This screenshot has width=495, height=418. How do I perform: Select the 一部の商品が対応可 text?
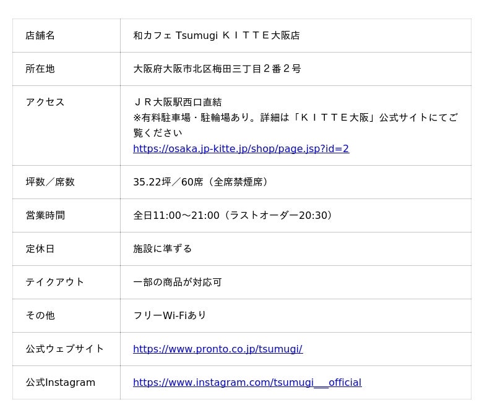pos(177,283)
